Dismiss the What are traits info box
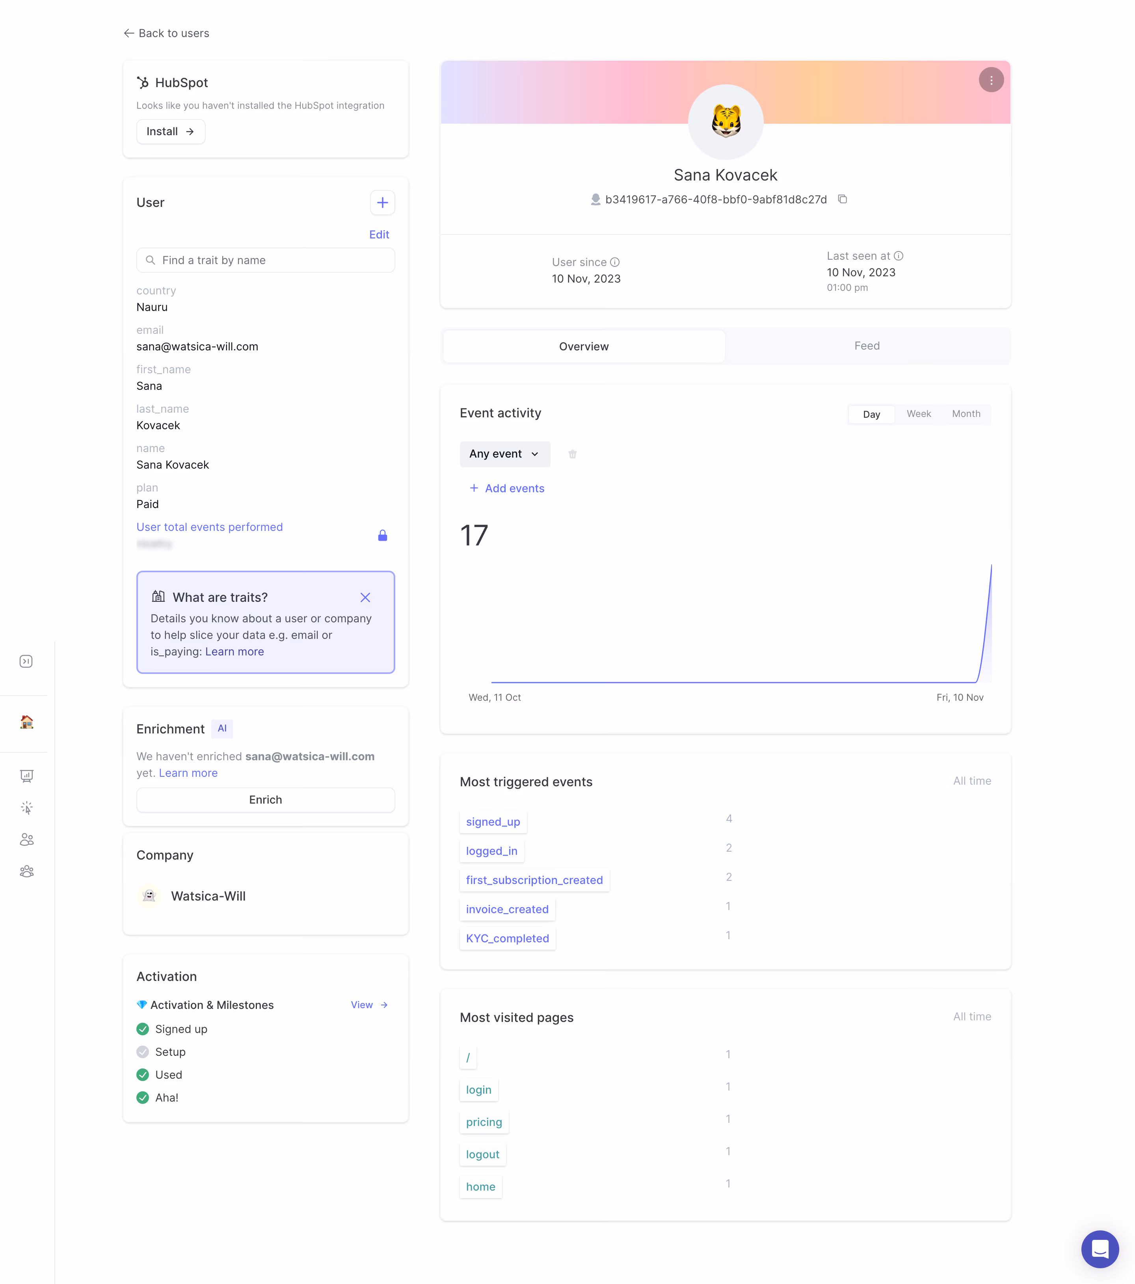1135x1284 pixels. [x=365, y=597]
